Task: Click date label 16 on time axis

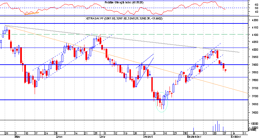Action: click(165, 133)
